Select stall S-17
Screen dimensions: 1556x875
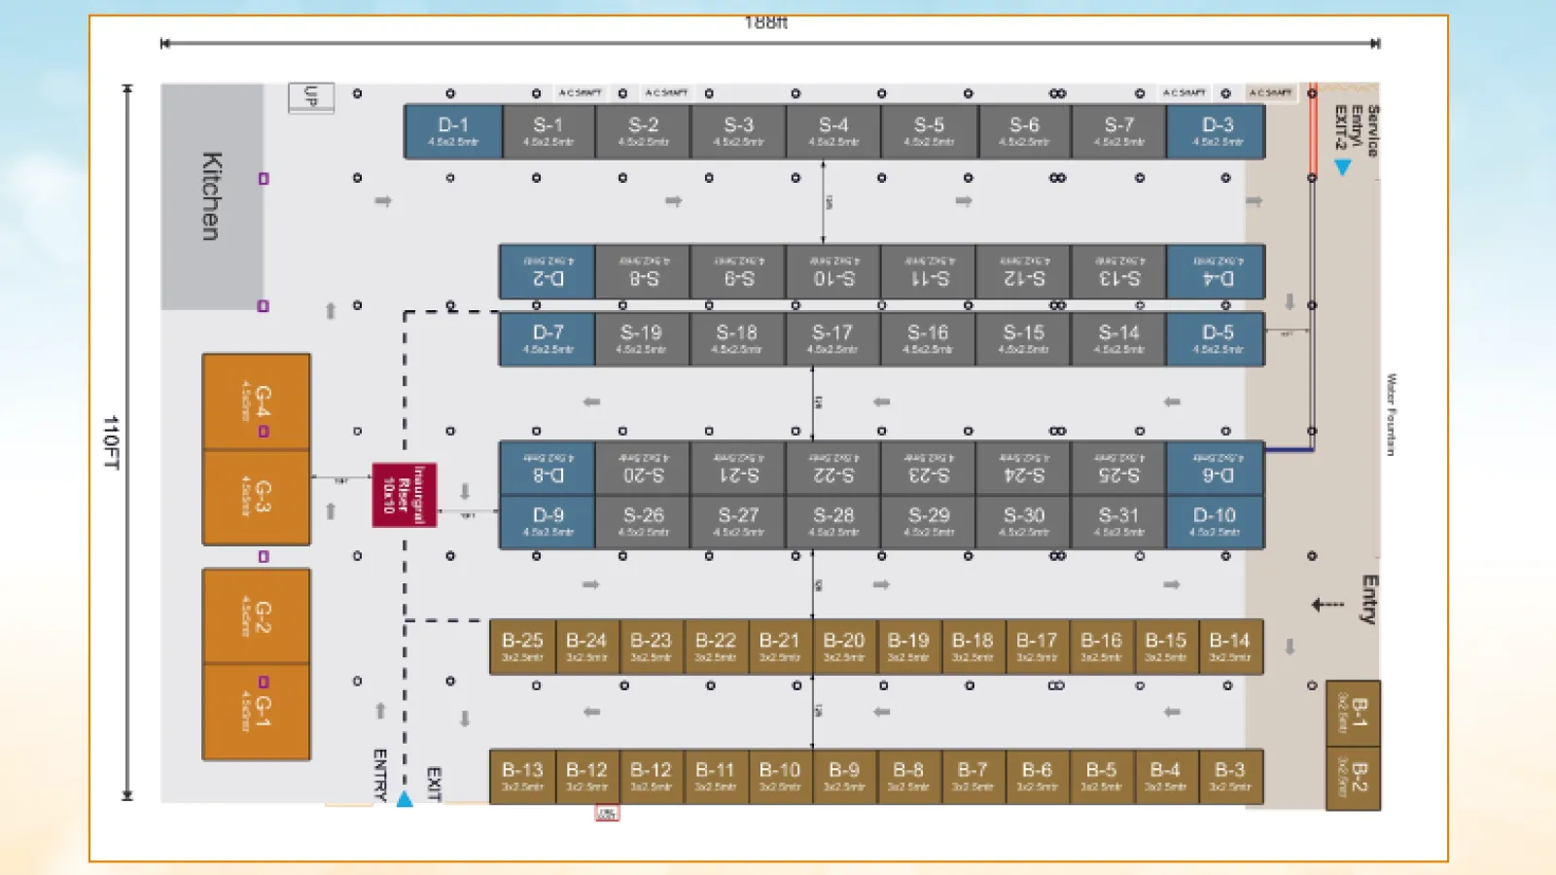832,339
